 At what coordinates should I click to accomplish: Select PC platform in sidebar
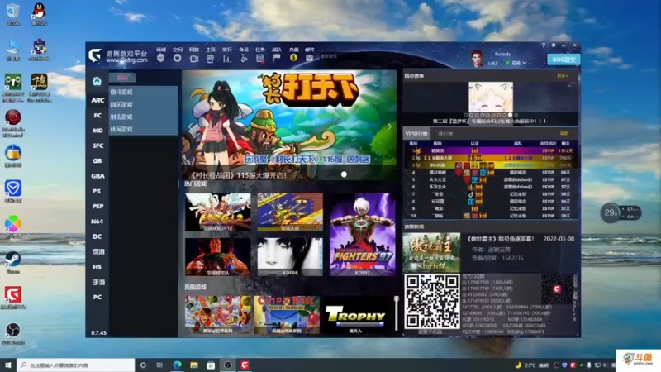[x=97, y=297]
